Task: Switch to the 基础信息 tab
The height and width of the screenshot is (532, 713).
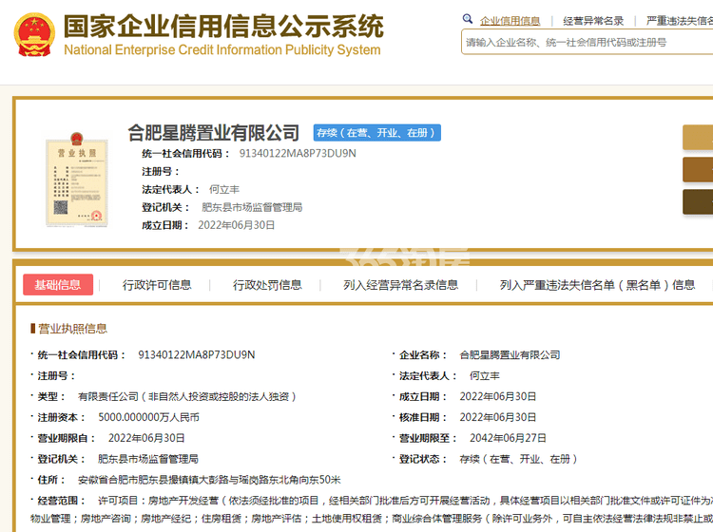Action: tap(58, 284)
